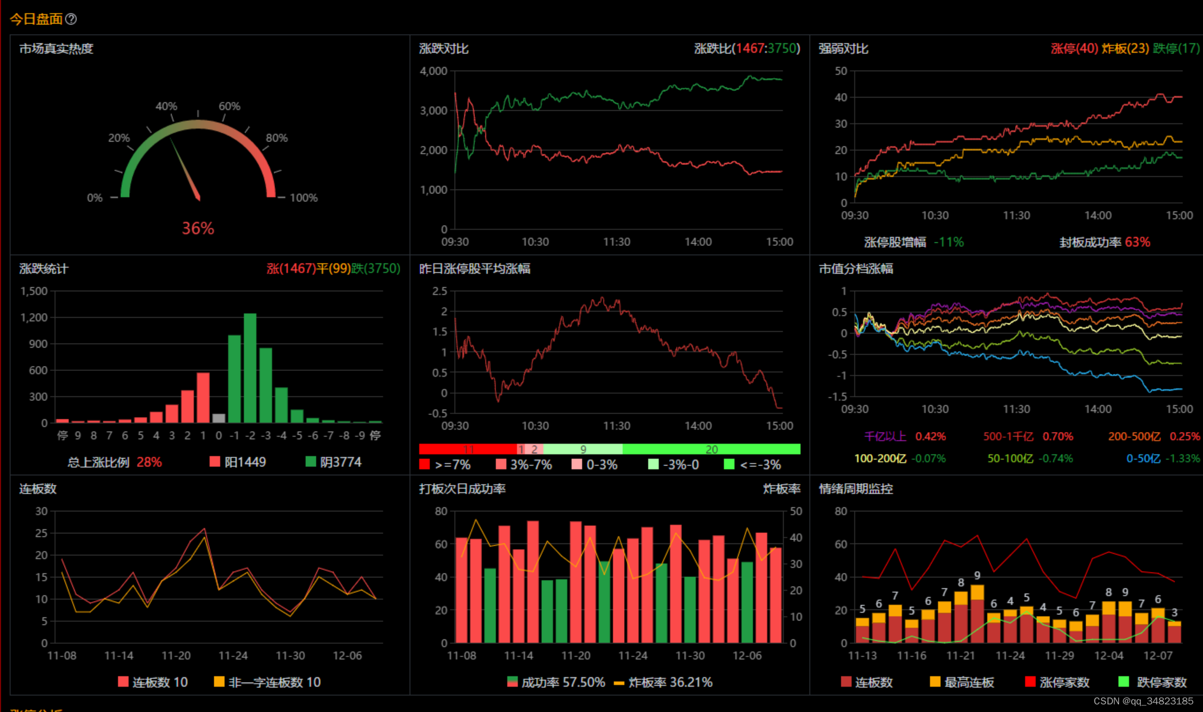This screenshot has height=712, width=1203.
Task: Click the orange 炸板(23) header text
Action: coord(1125,49)
